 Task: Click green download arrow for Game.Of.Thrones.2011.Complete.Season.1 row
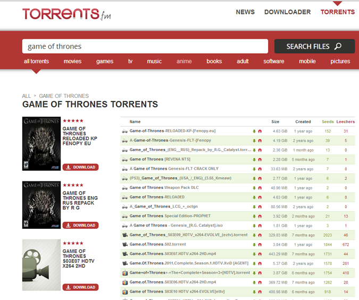[254, 263]
